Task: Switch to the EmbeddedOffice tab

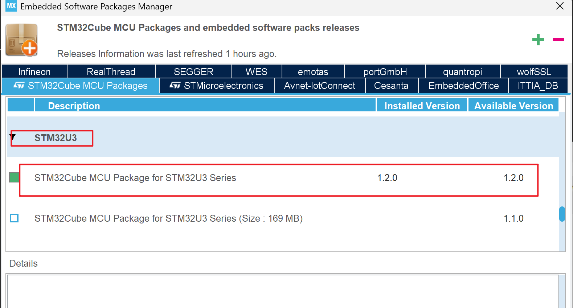Action: pos(463,86)
